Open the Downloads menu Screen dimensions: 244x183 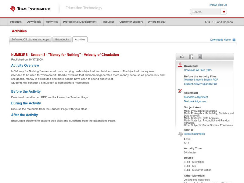point(34,22)
